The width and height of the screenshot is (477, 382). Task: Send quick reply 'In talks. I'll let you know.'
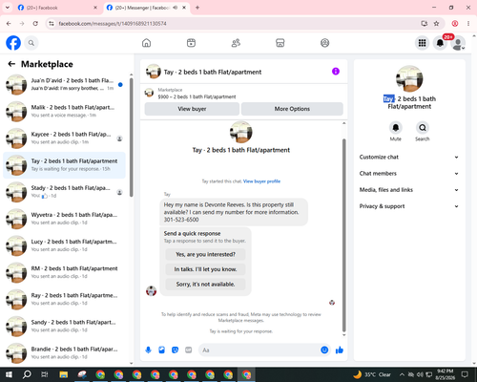click(x=205, y=269)
